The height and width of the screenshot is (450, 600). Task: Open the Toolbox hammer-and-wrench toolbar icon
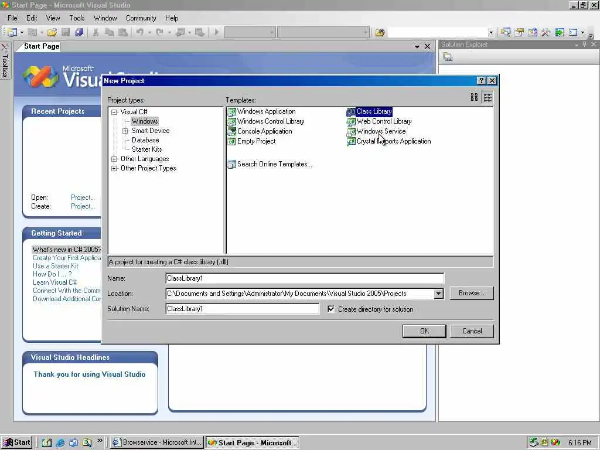(546, 33)
